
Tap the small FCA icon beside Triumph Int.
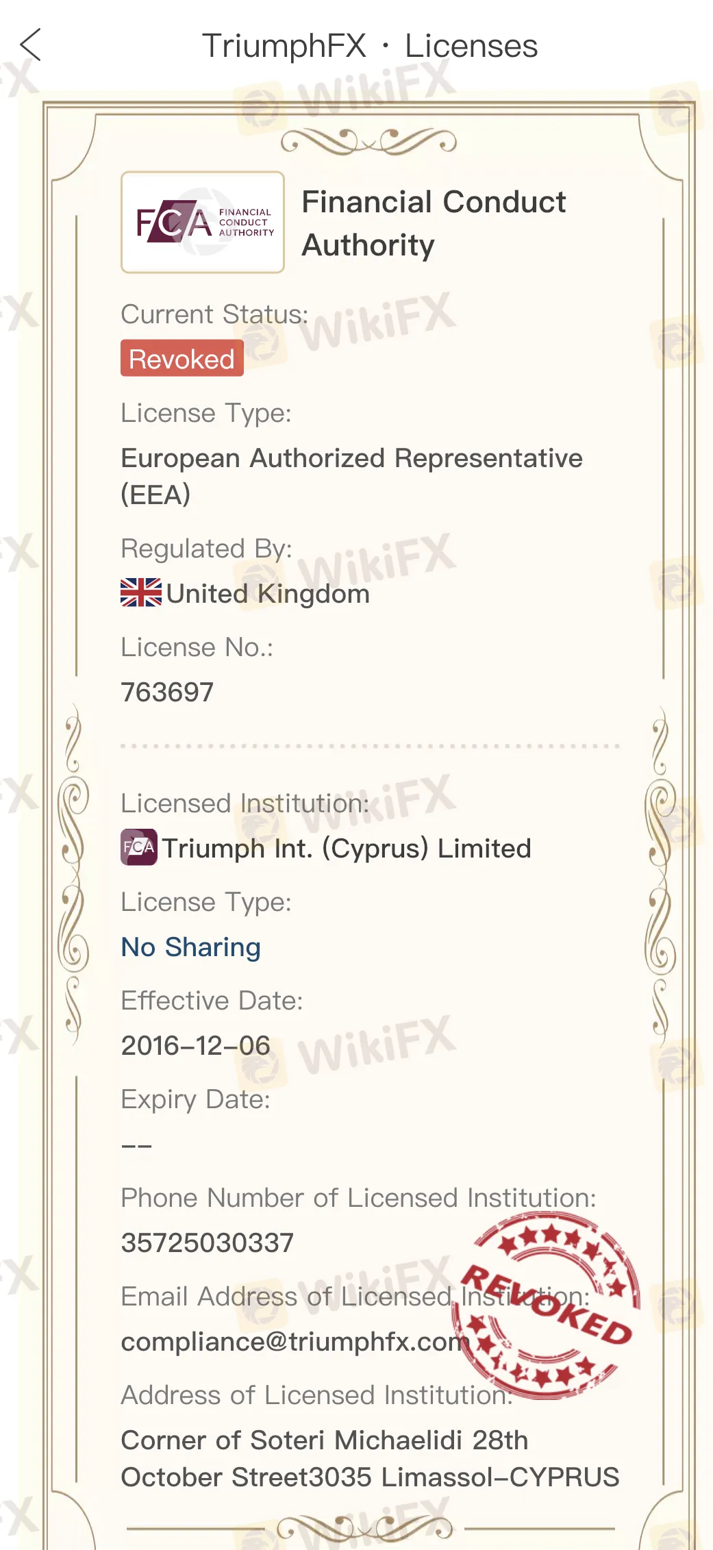point(139,847)
